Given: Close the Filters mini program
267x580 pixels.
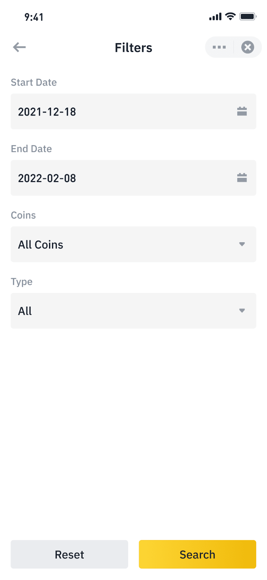Looking at the screenshot, I should click(x=247, y=47).
